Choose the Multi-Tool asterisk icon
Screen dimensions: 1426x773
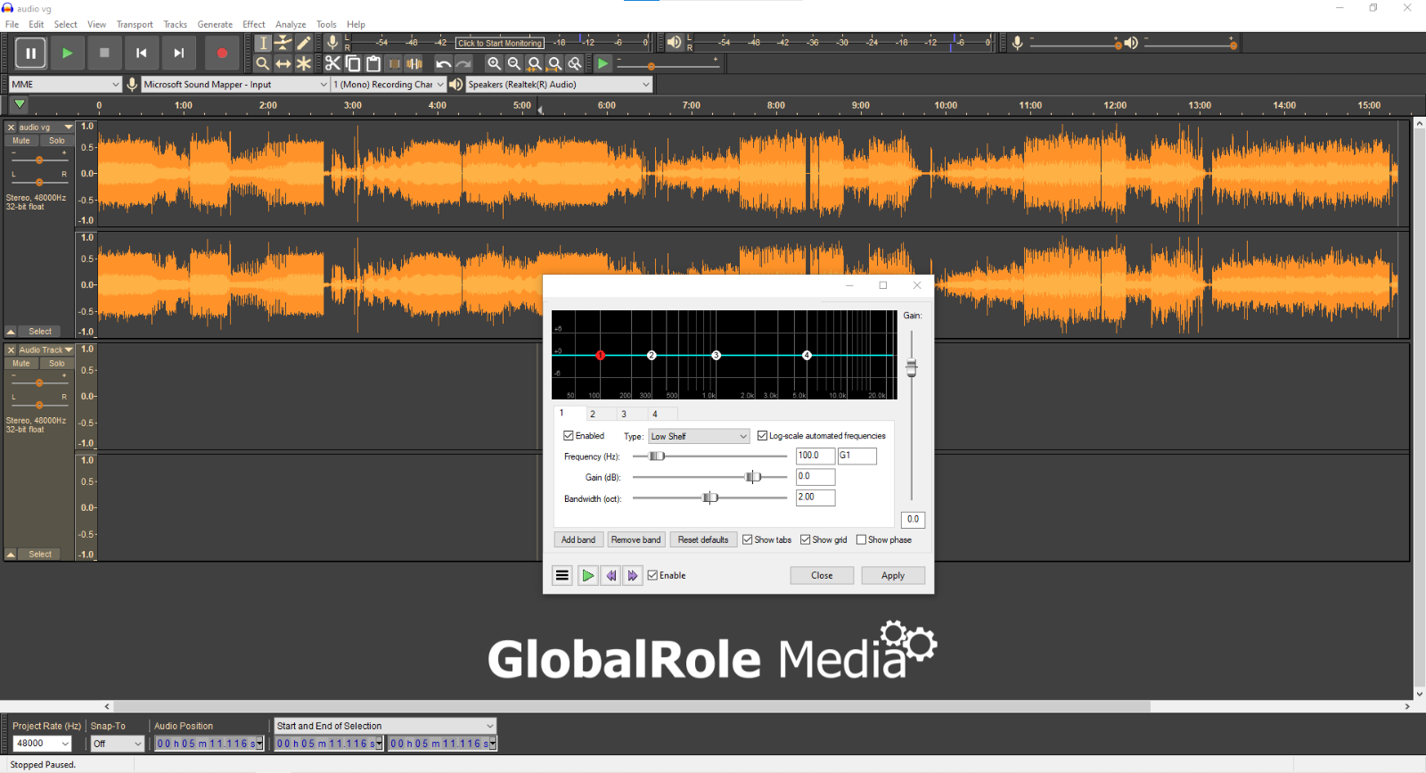304,63
